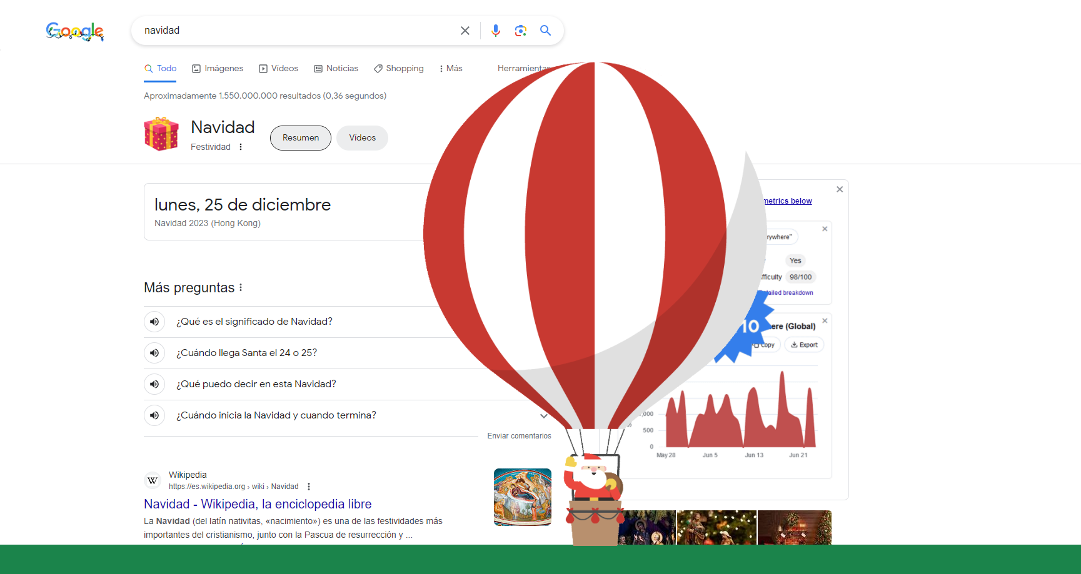Viewport: 1081px width, 574px height.
Task: Click the lunes, 25 de diciembre heading
Action: (x=243, y=205)
